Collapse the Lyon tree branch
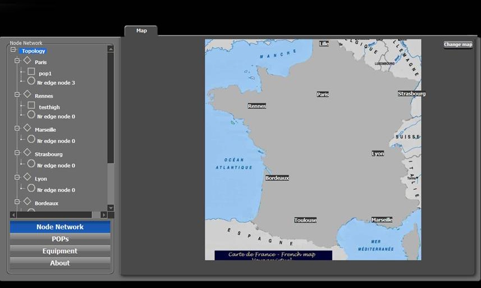Screen dimensions: 481x288 (x=17, y=177)
